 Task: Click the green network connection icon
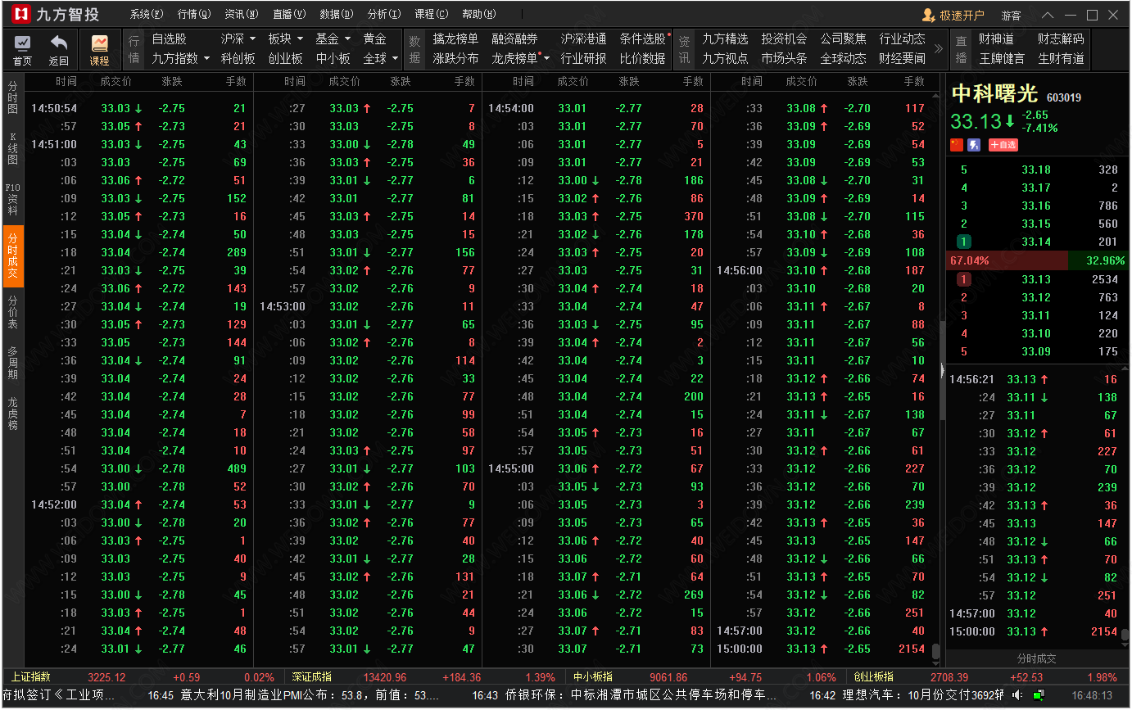(x=1038, y=695)
